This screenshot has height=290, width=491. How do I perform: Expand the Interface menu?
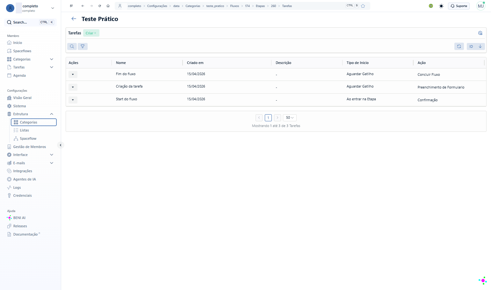pyautogui.click(x=52, y=155)
